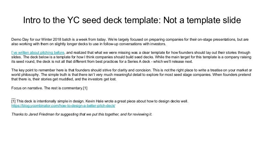Click the short separator line above the footnote

pyautogui.click(x=13, y=98)
